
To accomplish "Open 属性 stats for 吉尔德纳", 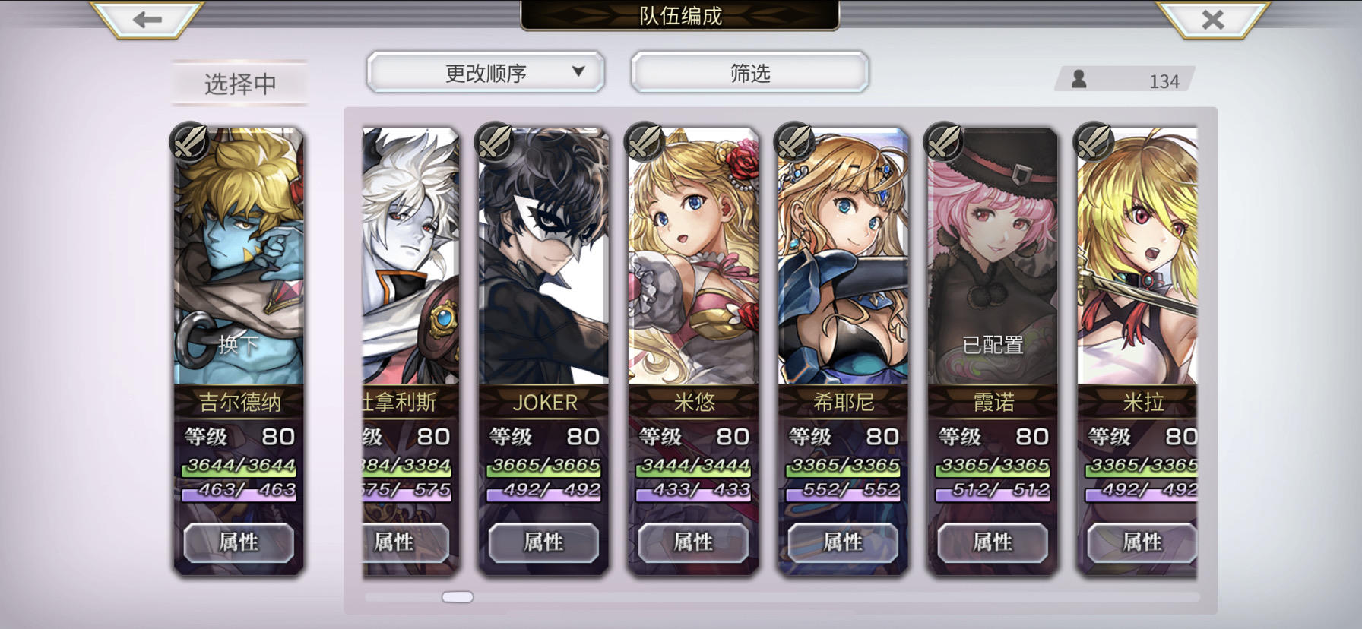I will [x=239, y=542].
